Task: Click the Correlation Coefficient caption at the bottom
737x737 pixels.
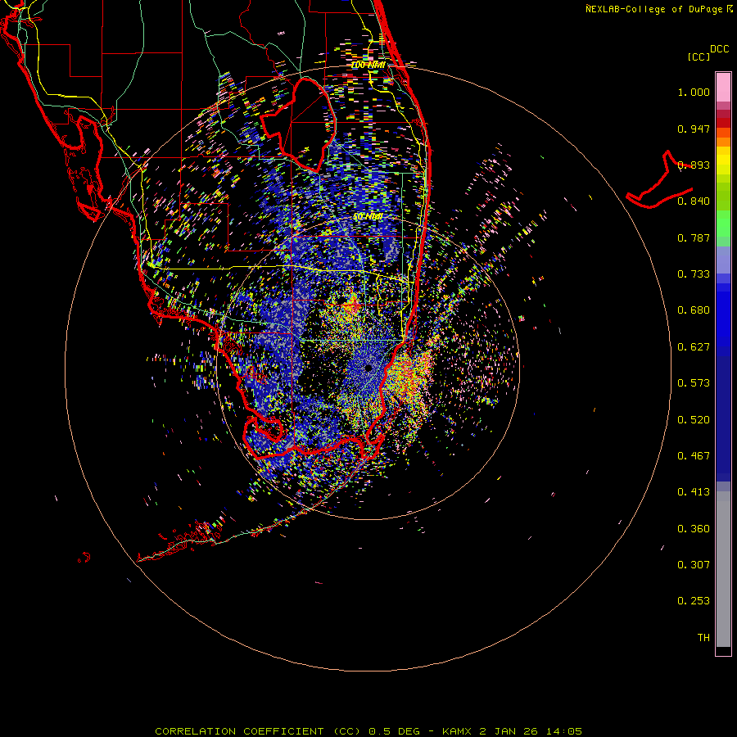Action: coord(368,731)
